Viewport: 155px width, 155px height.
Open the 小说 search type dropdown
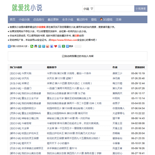pyautogui.click(x=88, y=9)
